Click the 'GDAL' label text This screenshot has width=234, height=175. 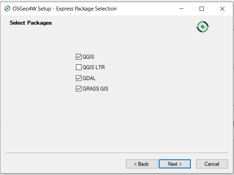pos(89,78)
